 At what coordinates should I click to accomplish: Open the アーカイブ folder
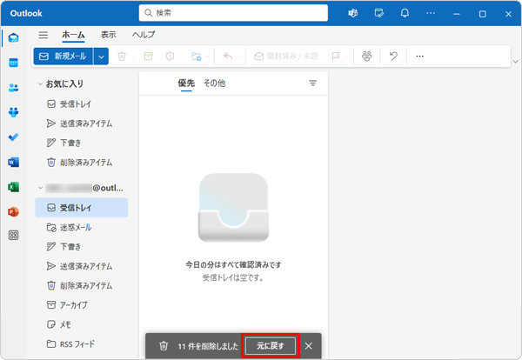click(82, 305)
